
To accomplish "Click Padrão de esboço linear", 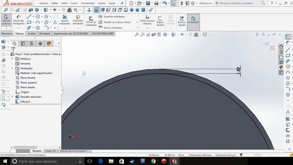I will tap(114, 22).
